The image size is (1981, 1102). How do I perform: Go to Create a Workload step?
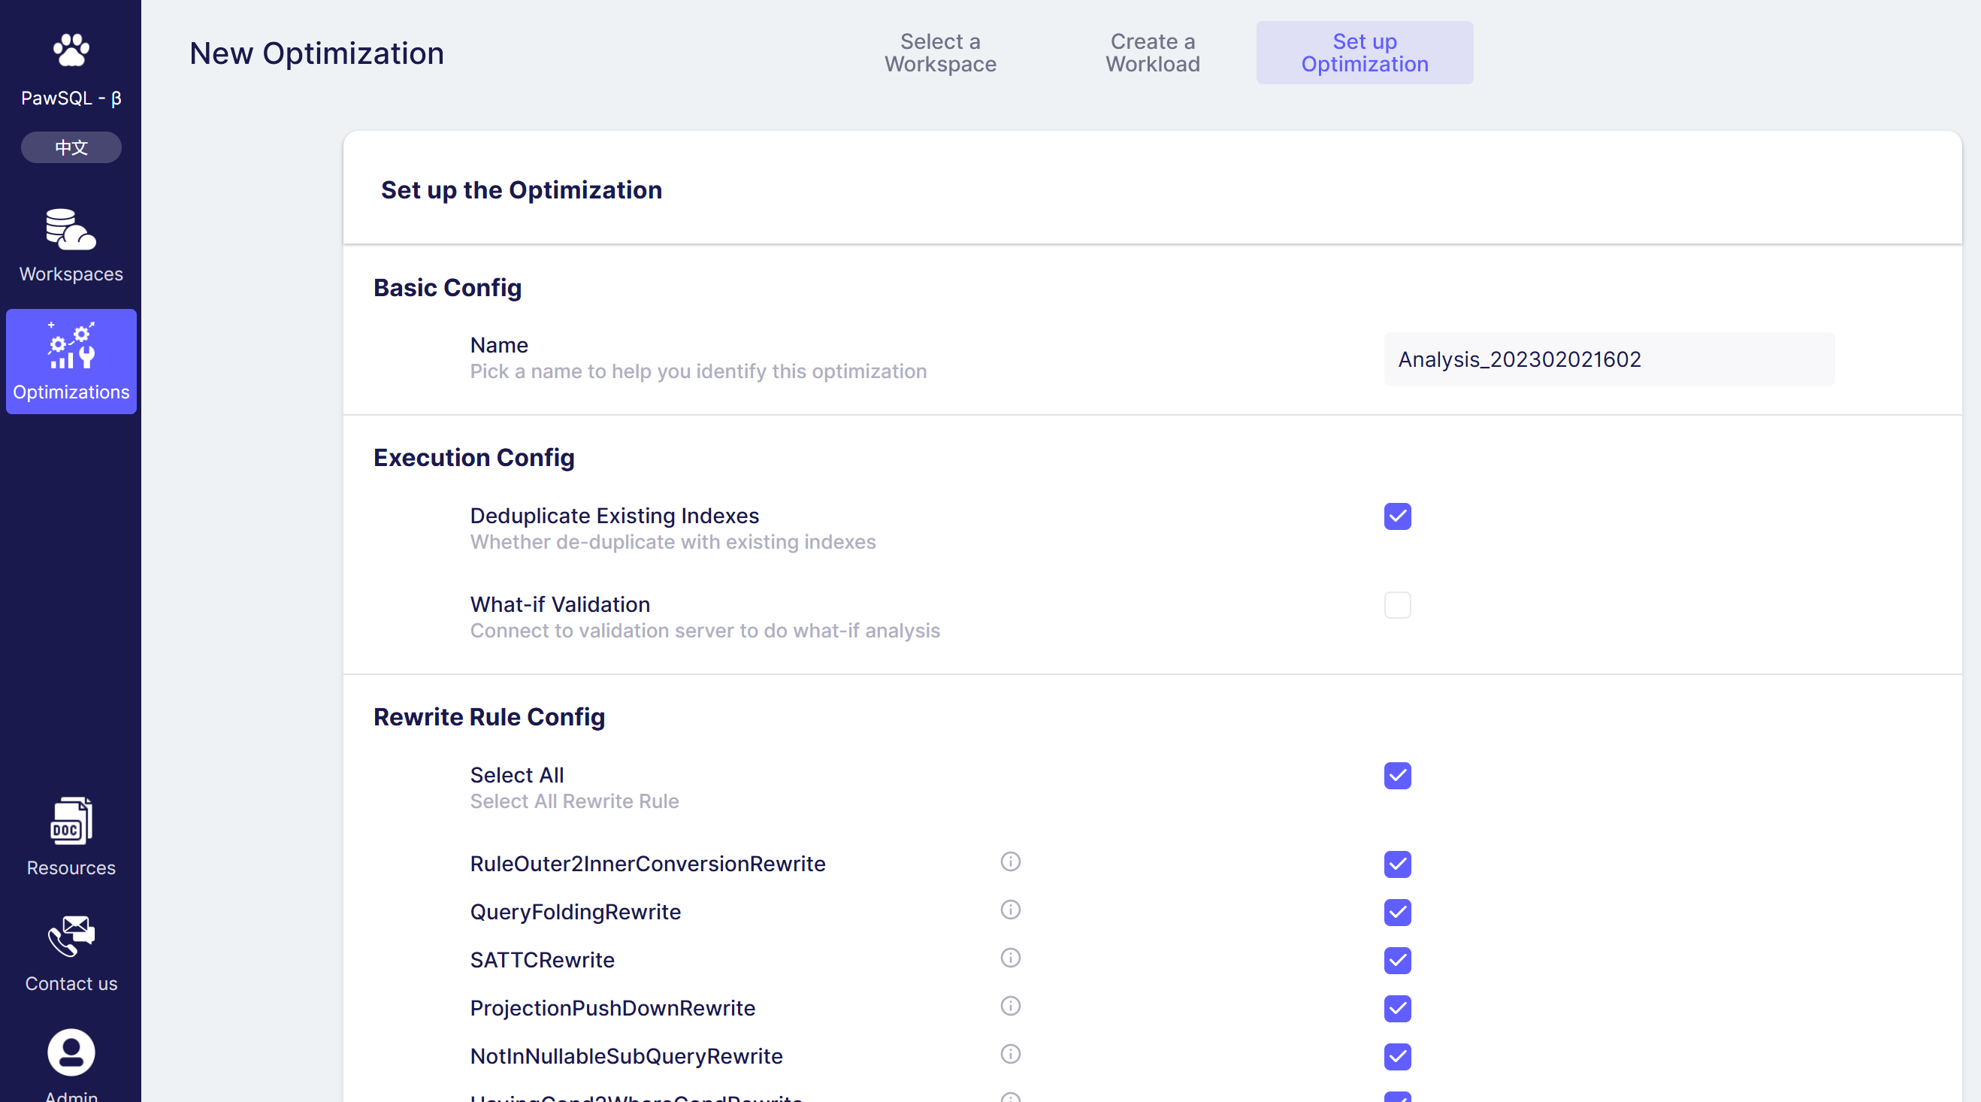1152,53
